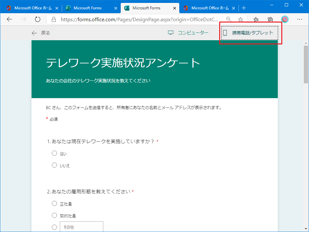Click the その他 text input field

click(81, 227)
